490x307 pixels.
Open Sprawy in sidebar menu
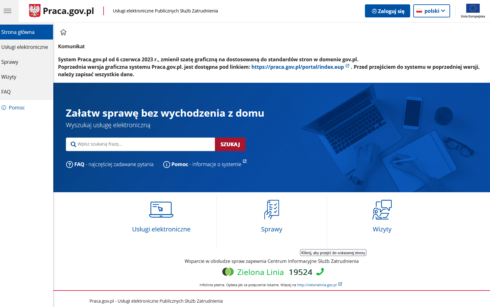[x=27, y=62]
